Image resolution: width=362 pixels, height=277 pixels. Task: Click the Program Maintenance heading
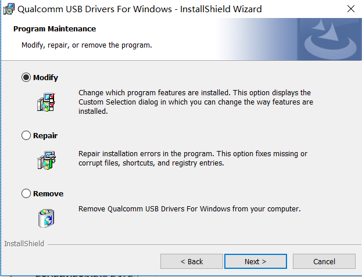pos(55,28)
